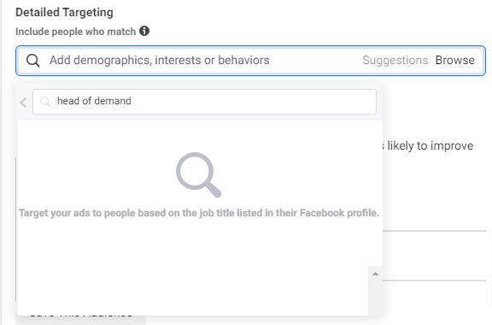Focus the 'Add demographics, interests or behaviors' field

coord(160,60)
